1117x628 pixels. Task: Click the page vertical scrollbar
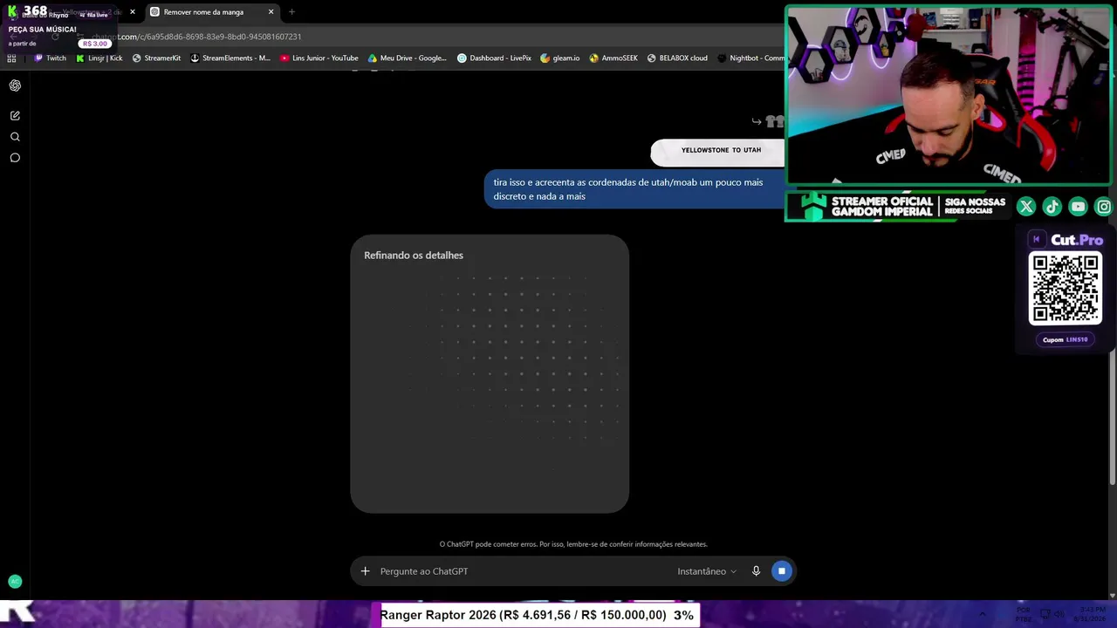pyautogui.click(x=1112, y=419)
